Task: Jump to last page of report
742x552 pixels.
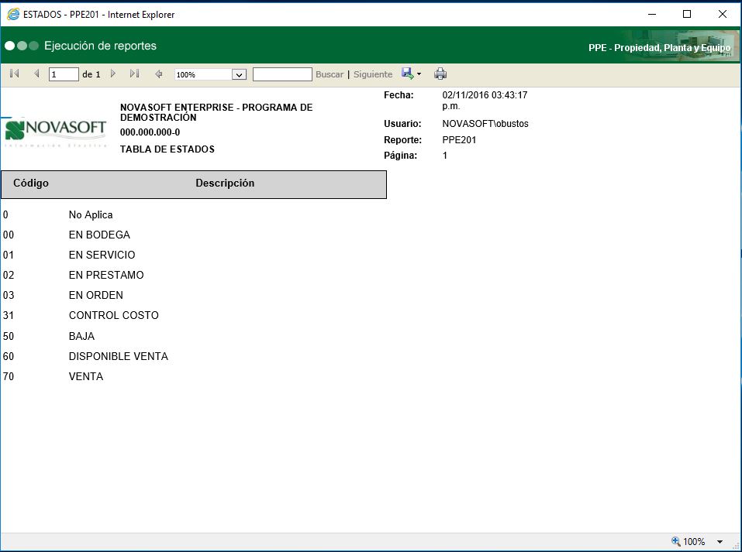Action: tap(134, 74)
